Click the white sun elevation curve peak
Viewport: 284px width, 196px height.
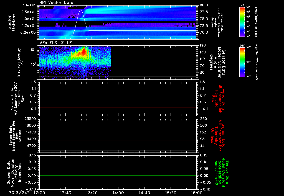[81, 10]
